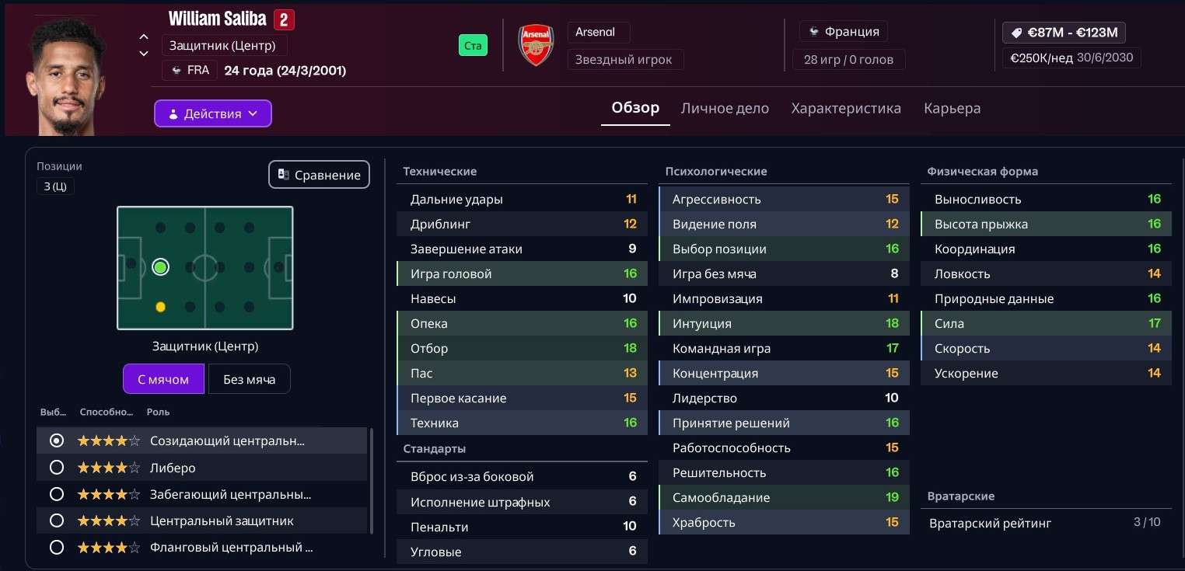Click the green Ста status badge

473,46
